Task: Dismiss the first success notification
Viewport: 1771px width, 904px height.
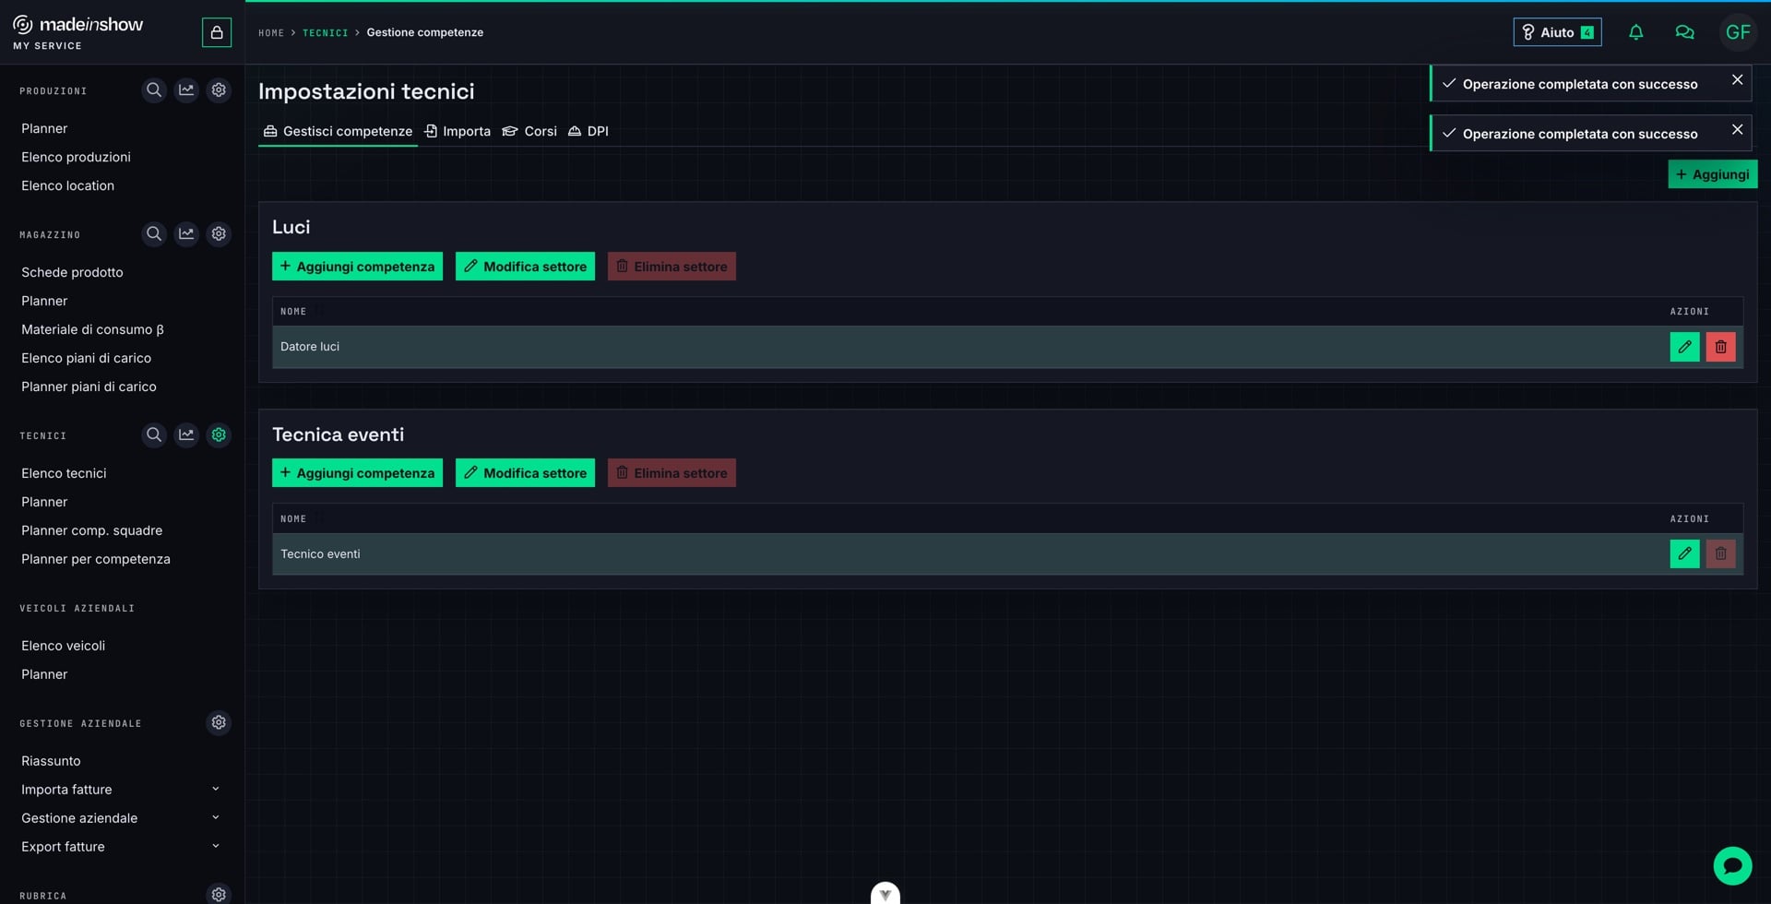Action: pos(1737,80)
